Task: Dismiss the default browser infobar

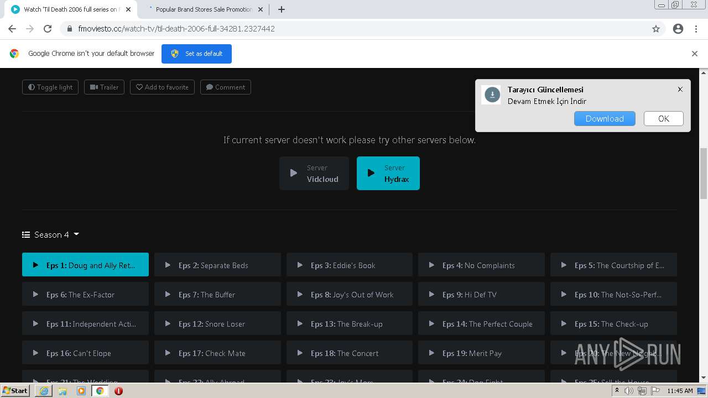Action: pos(695,54)
